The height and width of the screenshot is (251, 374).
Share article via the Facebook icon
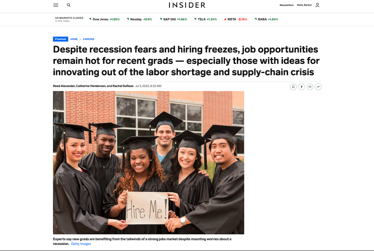pyautogui.click(x=302, y=87)
